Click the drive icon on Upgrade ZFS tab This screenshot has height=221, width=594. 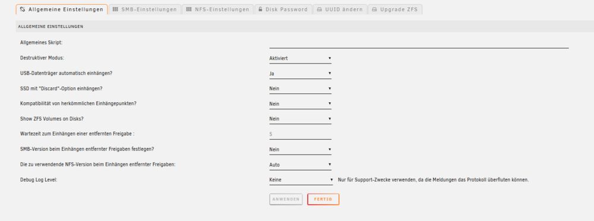click(375, 10)
